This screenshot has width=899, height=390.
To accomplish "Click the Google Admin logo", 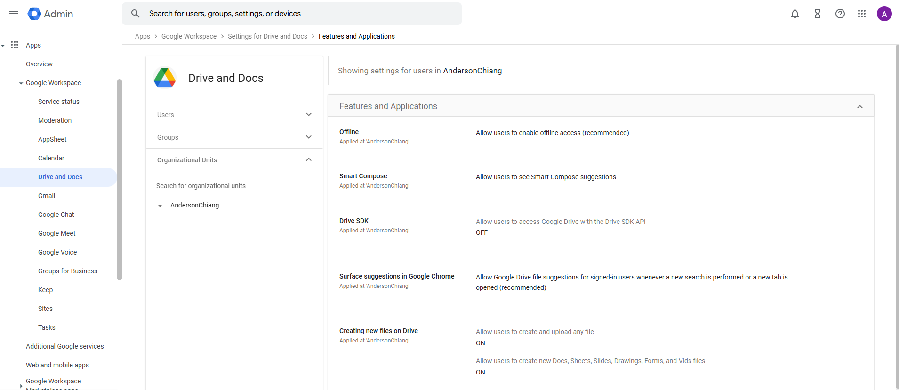I will (50, 14).
